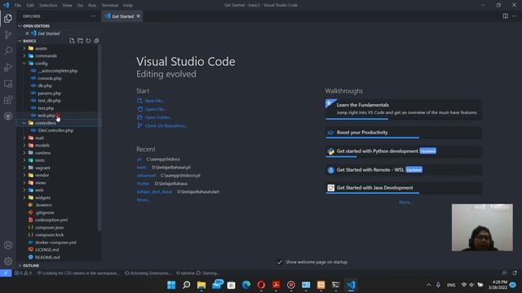Collapse the BASIC2 workspace section
The image size is (522, 293).
point(20,41)
